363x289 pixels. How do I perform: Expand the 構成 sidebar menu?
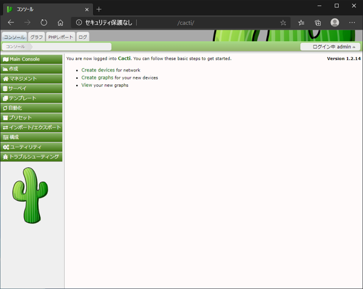click(x=31, y=137)
